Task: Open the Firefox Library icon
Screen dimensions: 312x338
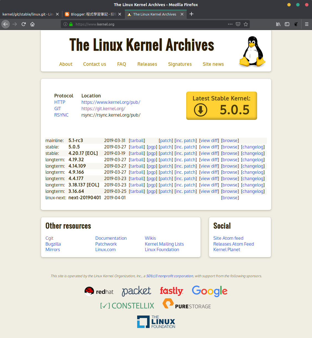Action: tap(278, 24)
